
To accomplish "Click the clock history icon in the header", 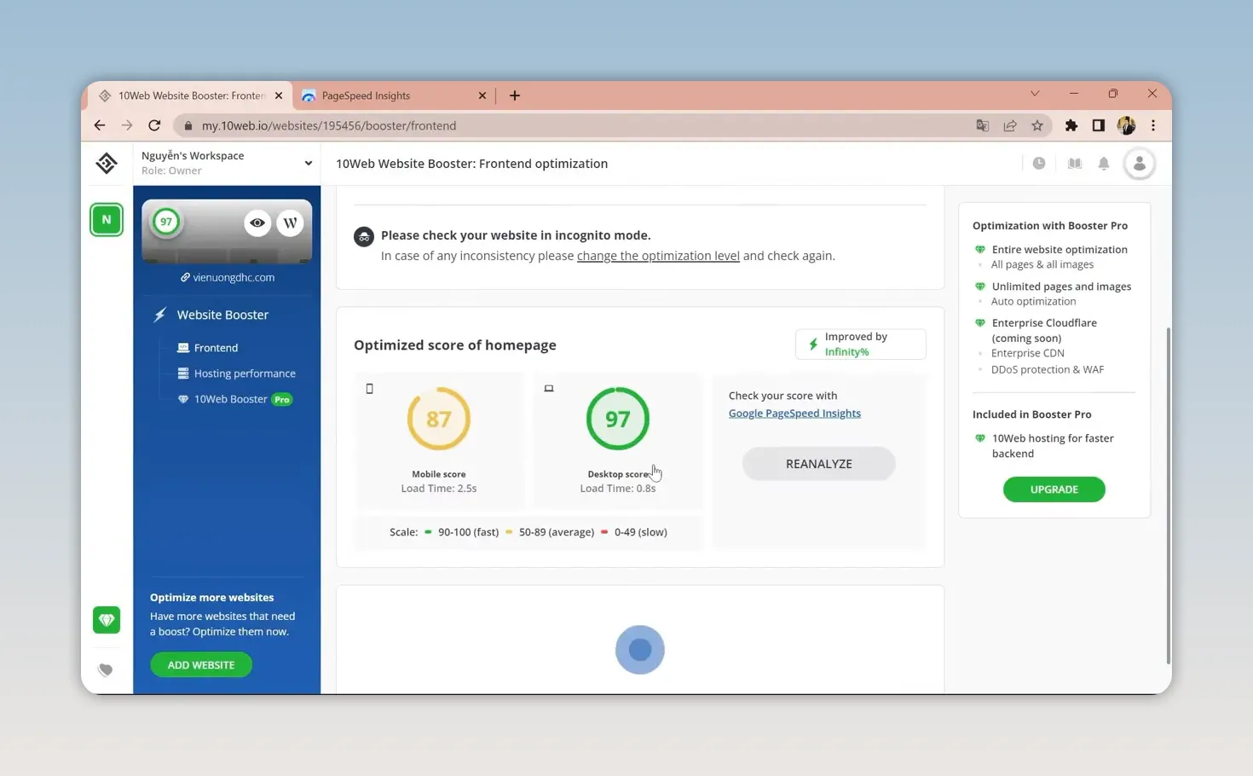I will pos(1039,163).
